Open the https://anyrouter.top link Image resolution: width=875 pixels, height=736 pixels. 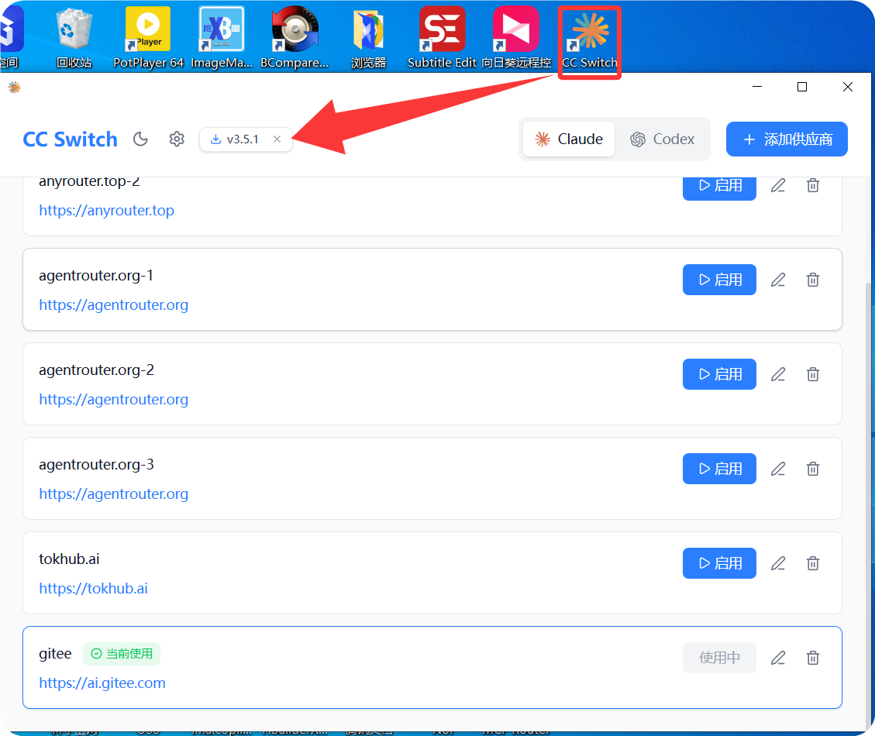click(107, 211)
